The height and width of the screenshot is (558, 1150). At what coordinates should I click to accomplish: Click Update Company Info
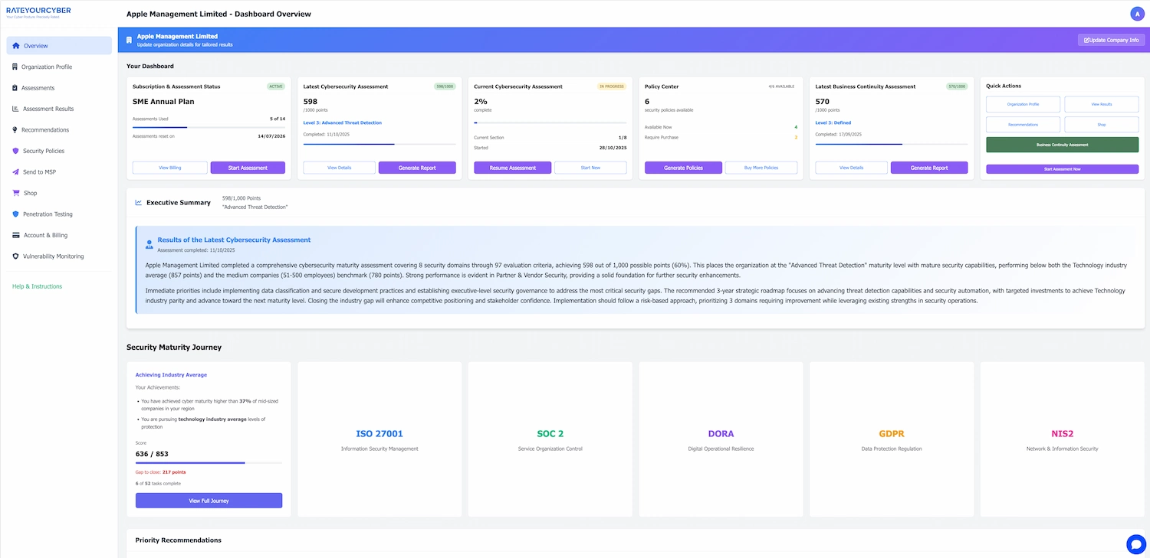(1111, 39)
